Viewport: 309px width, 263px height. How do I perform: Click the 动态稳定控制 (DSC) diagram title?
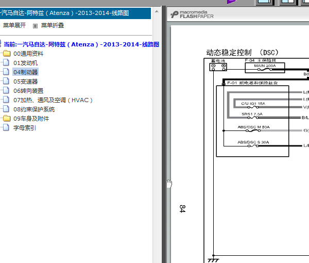(x=242, y=53)
